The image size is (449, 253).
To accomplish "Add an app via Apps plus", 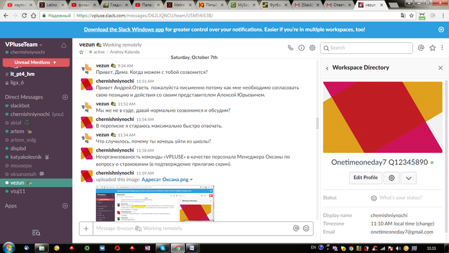I will pyautogui.click(x=65, y=206).
